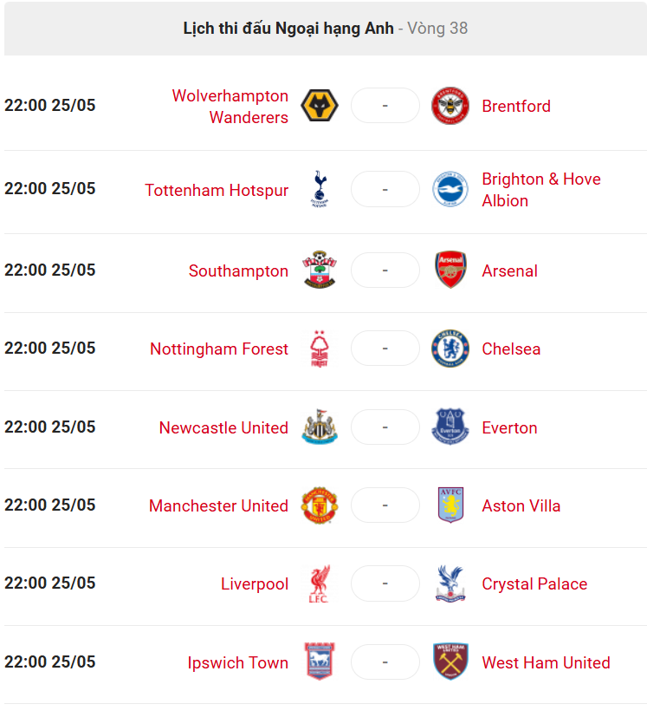This screenshot has width=647, height=717.
Task: Click the Arsenal cannon crest
Action: [450, 270]
